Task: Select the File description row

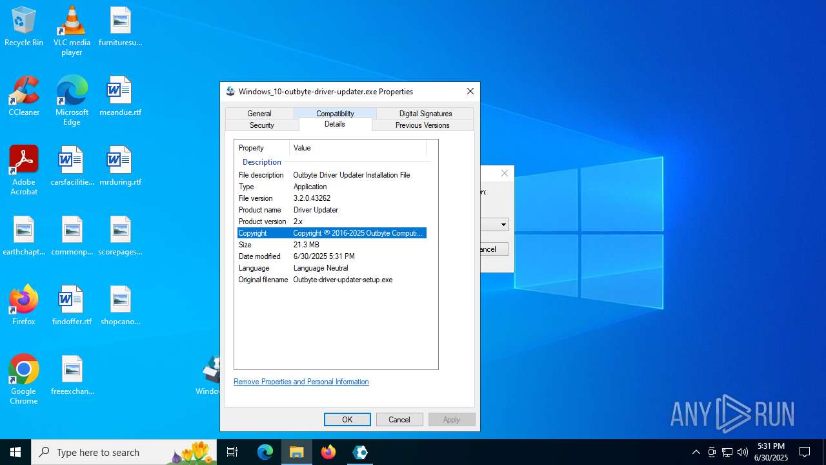Action: tap(332, 175)
